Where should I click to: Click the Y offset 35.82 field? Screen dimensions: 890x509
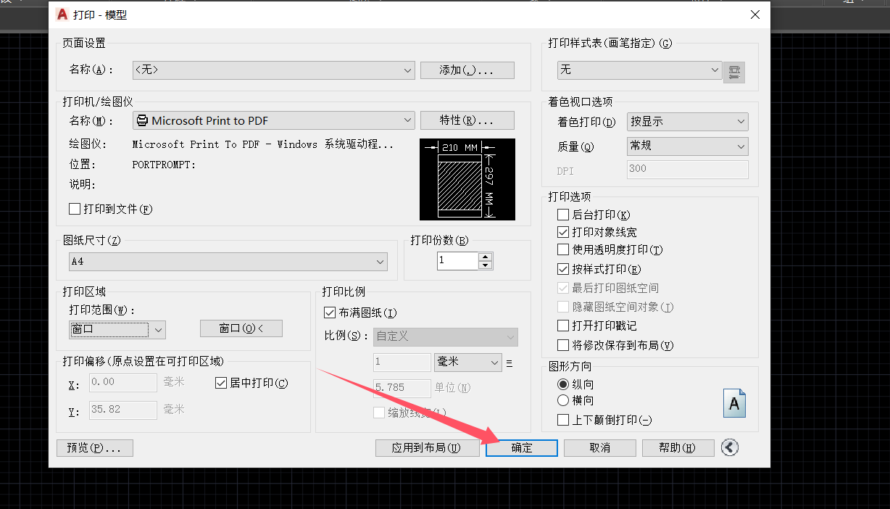123,410
